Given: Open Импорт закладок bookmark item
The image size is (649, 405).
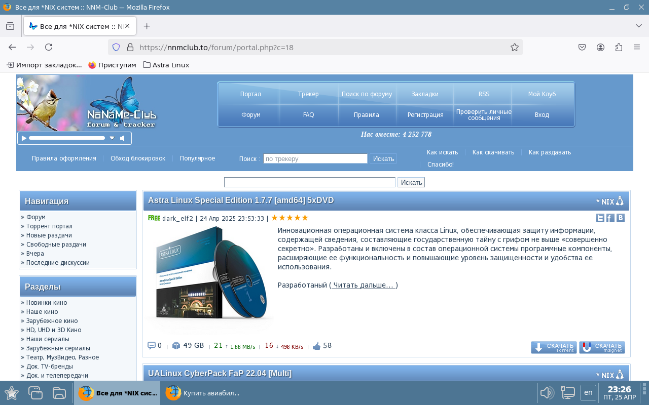Looking at the screenshot, I should 44,65.
